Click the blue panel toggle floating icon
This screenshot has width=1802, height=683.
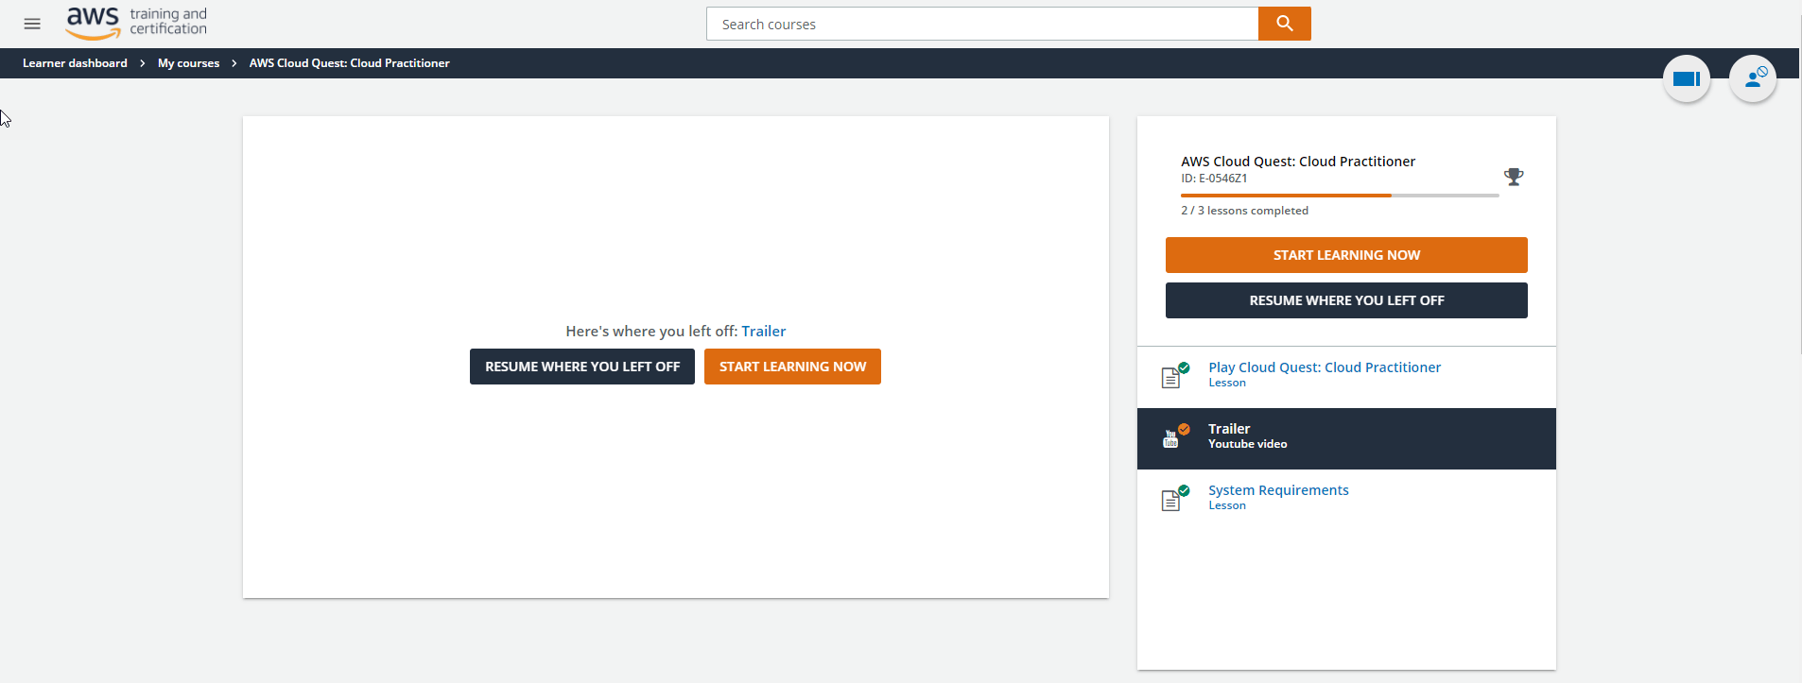(x=1687, y=78)
